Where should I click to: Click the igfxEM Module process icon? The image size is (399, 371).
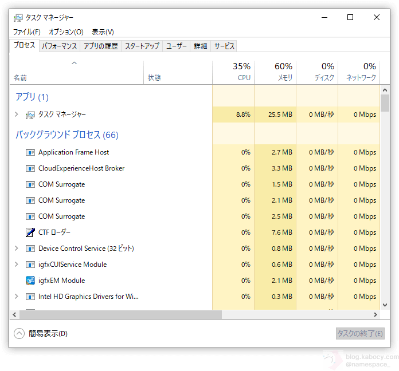30,281
